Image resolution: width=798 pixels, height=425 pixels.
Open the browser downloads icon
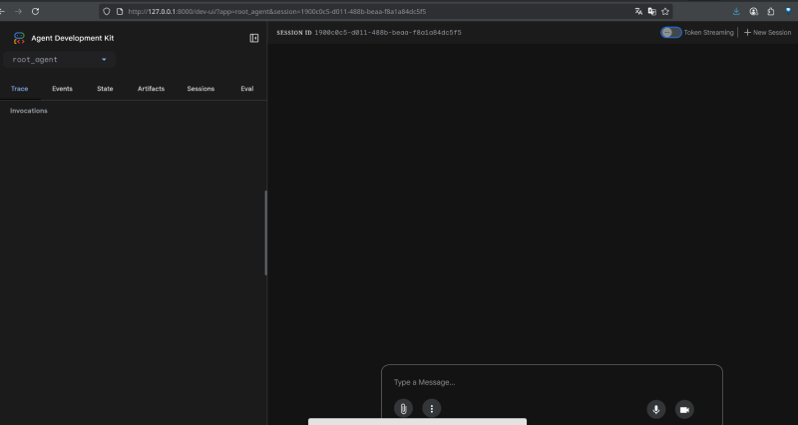736,11
